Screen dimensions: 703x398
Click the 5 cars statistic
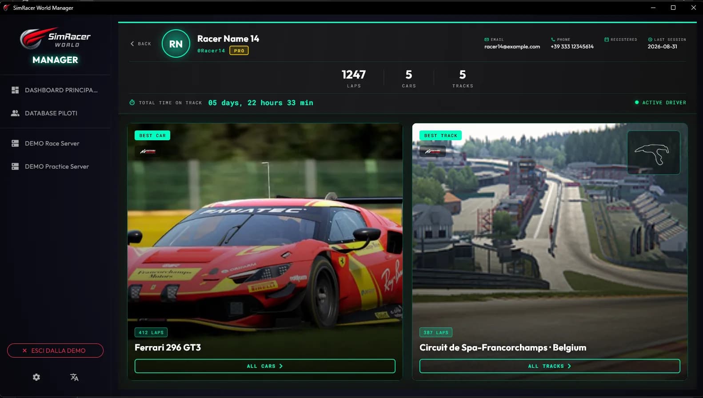409,78
